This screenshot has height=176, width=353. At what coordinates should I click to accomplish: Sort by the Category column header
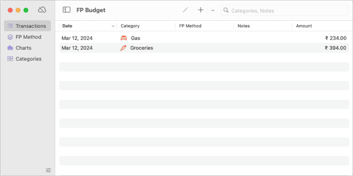point(130,26)
